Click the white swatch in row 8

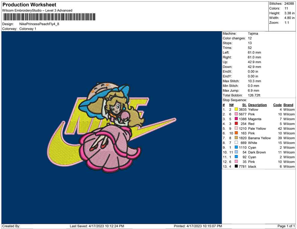coord(236,142)
